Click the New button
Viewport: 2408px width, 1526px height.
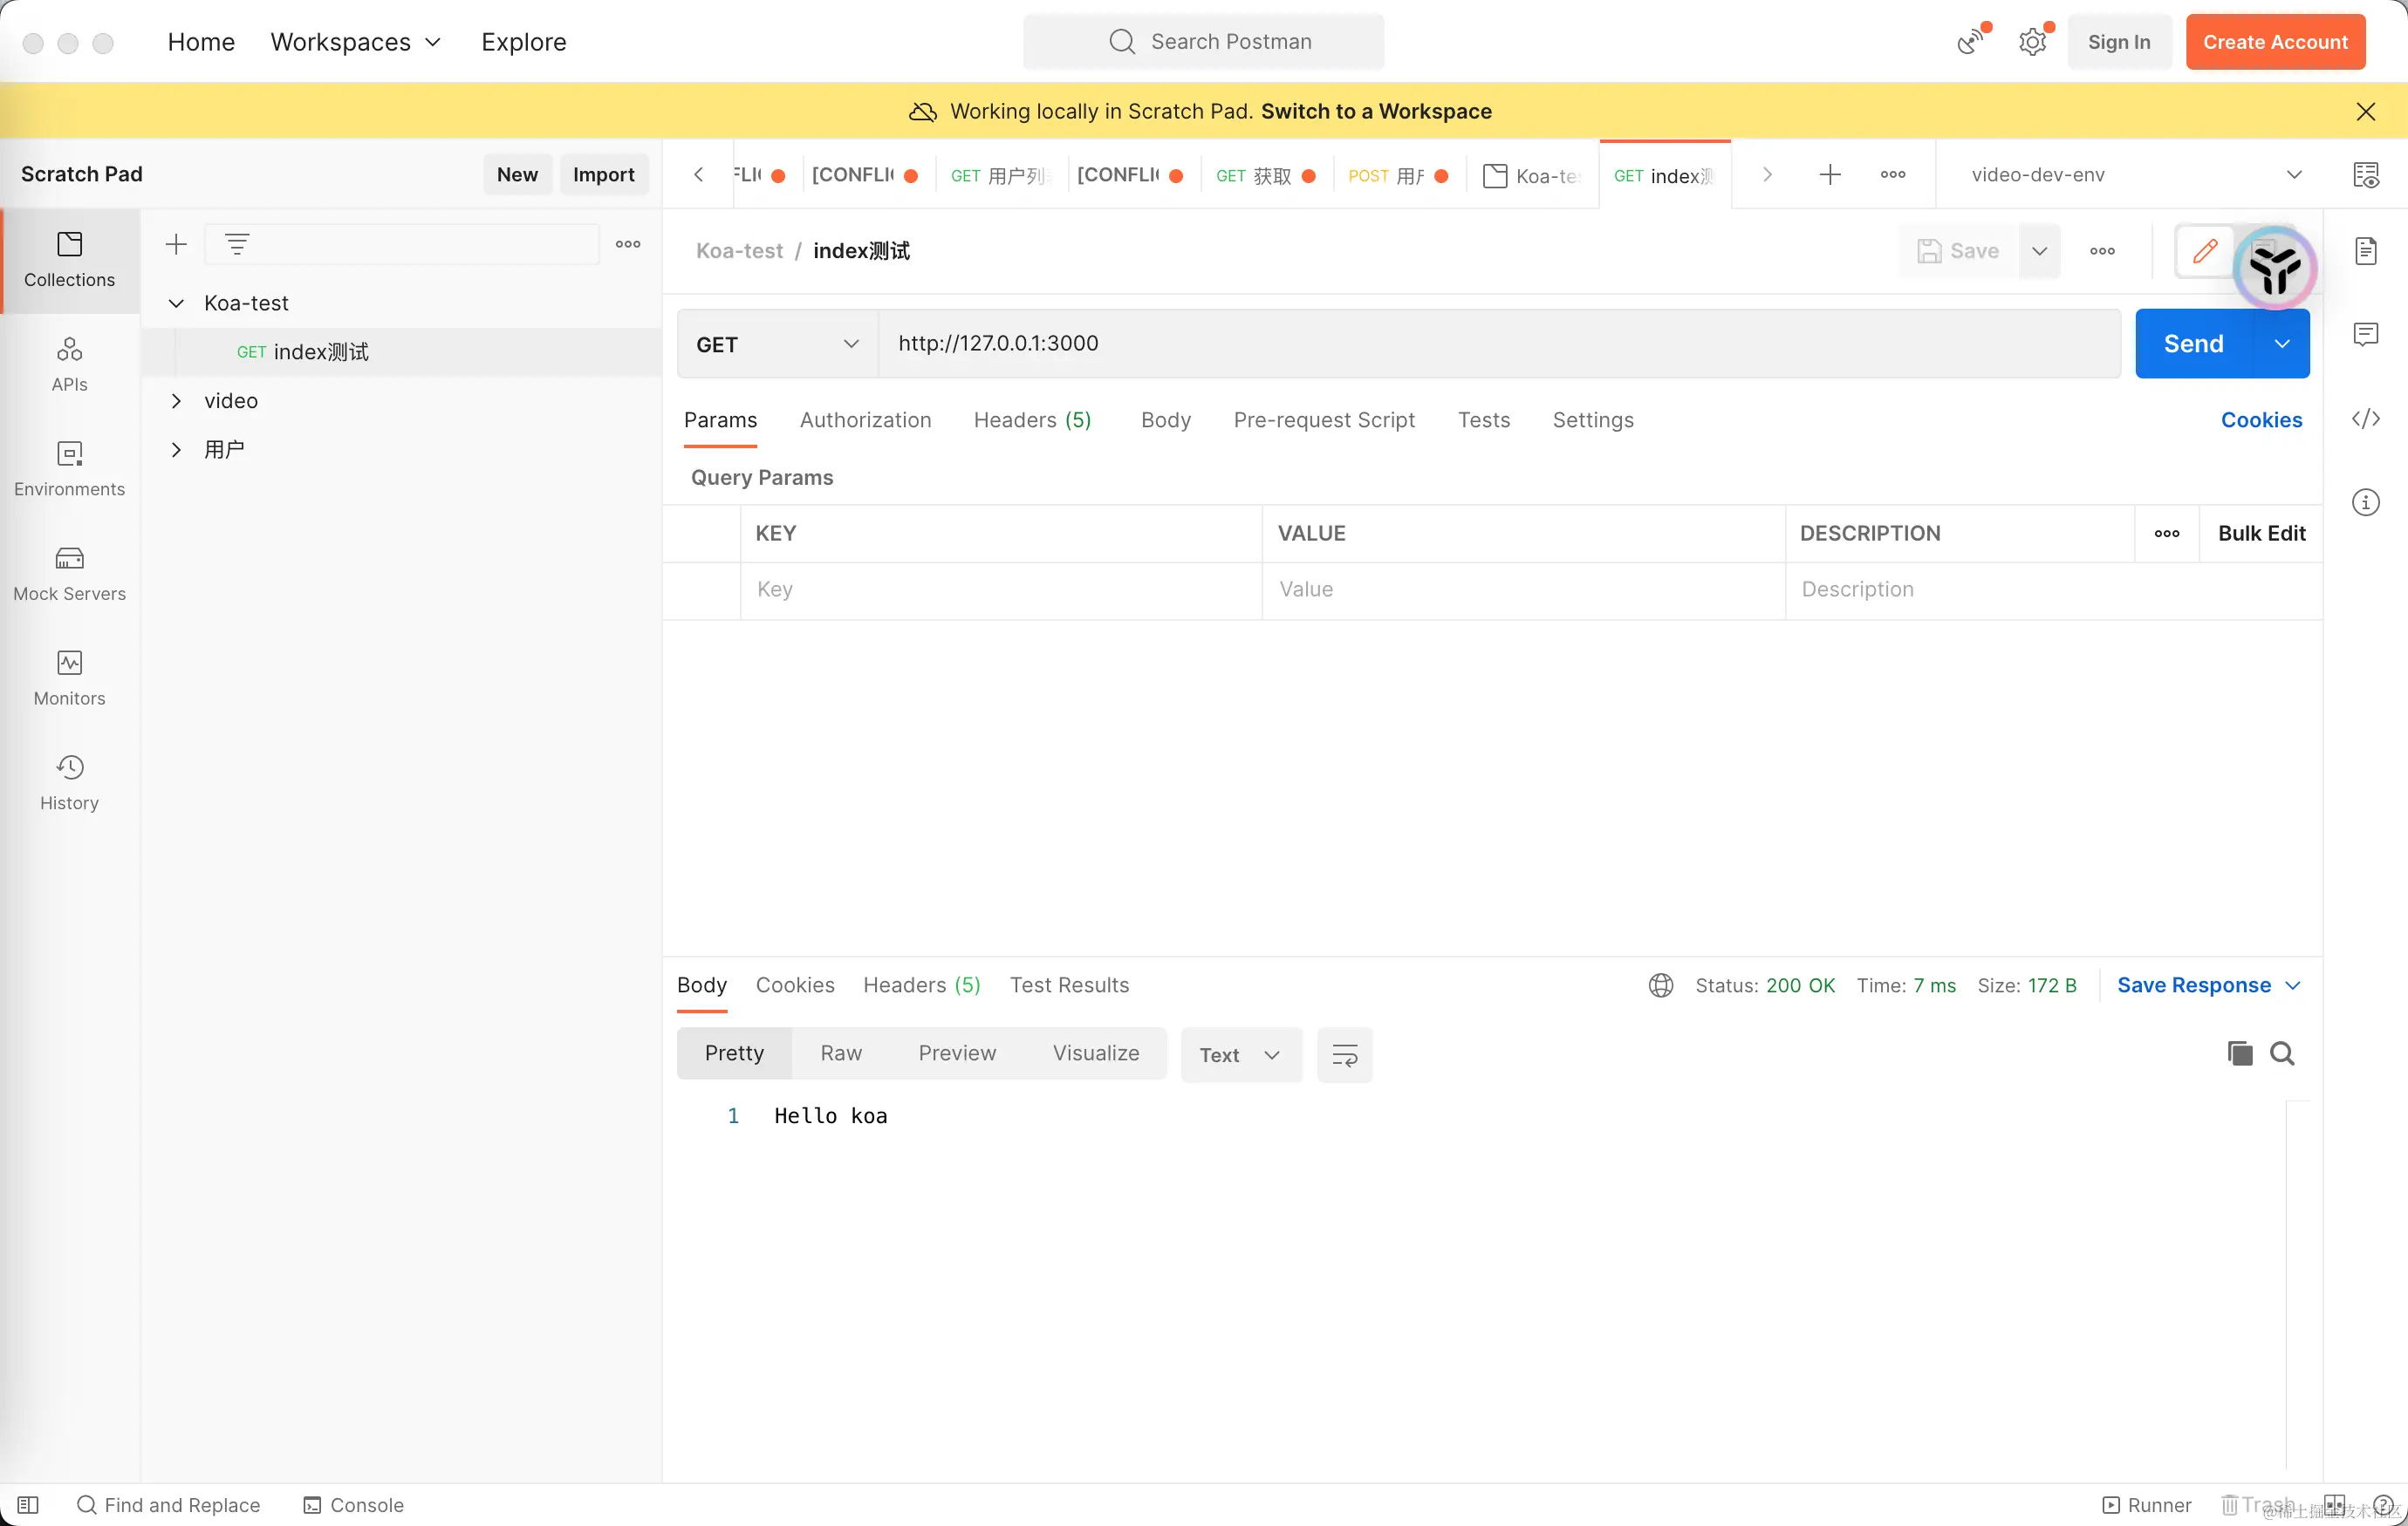click(517, 175)
